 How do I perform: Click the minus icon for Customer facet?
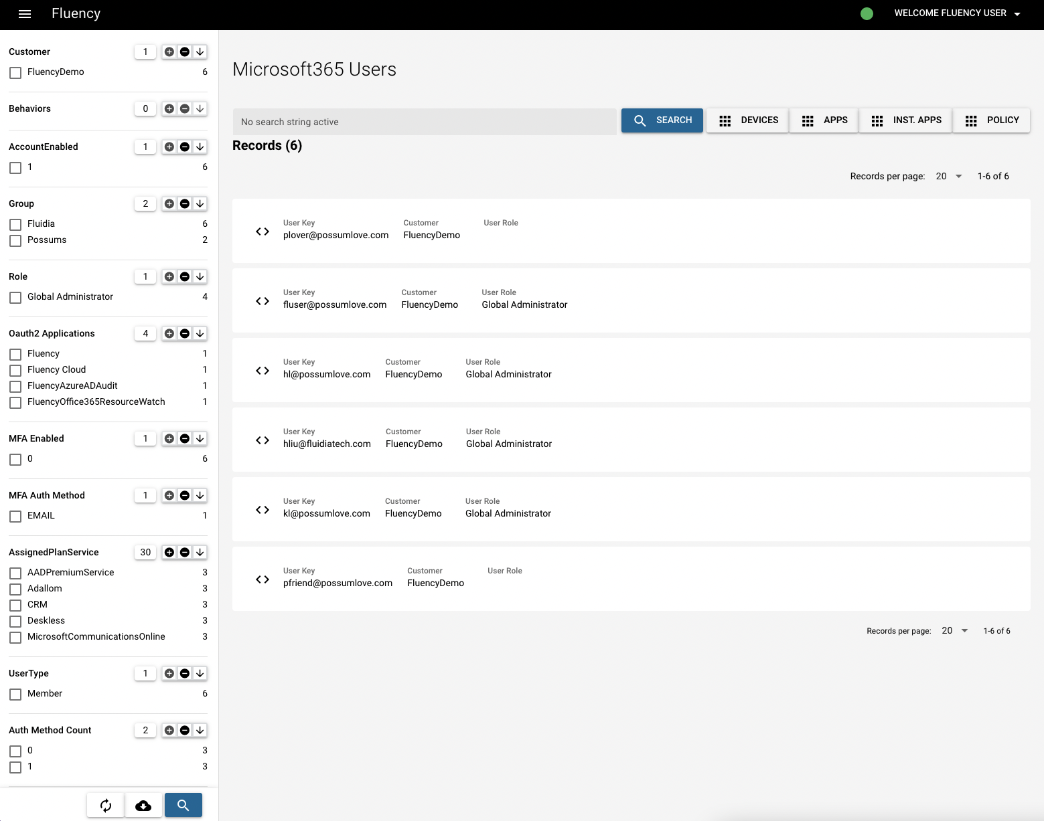click(185, 52)
